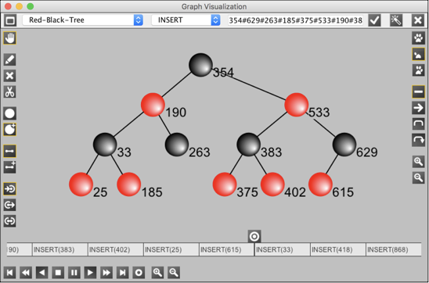Click the red node 190
Screen dimensions: 429x283
tap(153, 105)
